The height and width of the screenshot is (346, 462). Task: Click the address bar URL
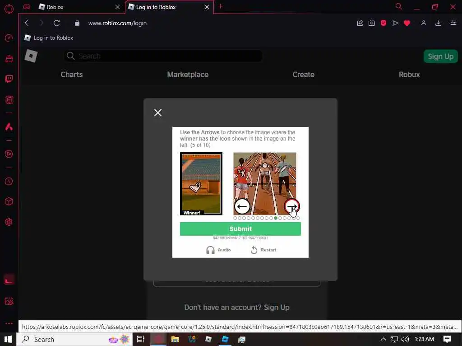[117, 23]
